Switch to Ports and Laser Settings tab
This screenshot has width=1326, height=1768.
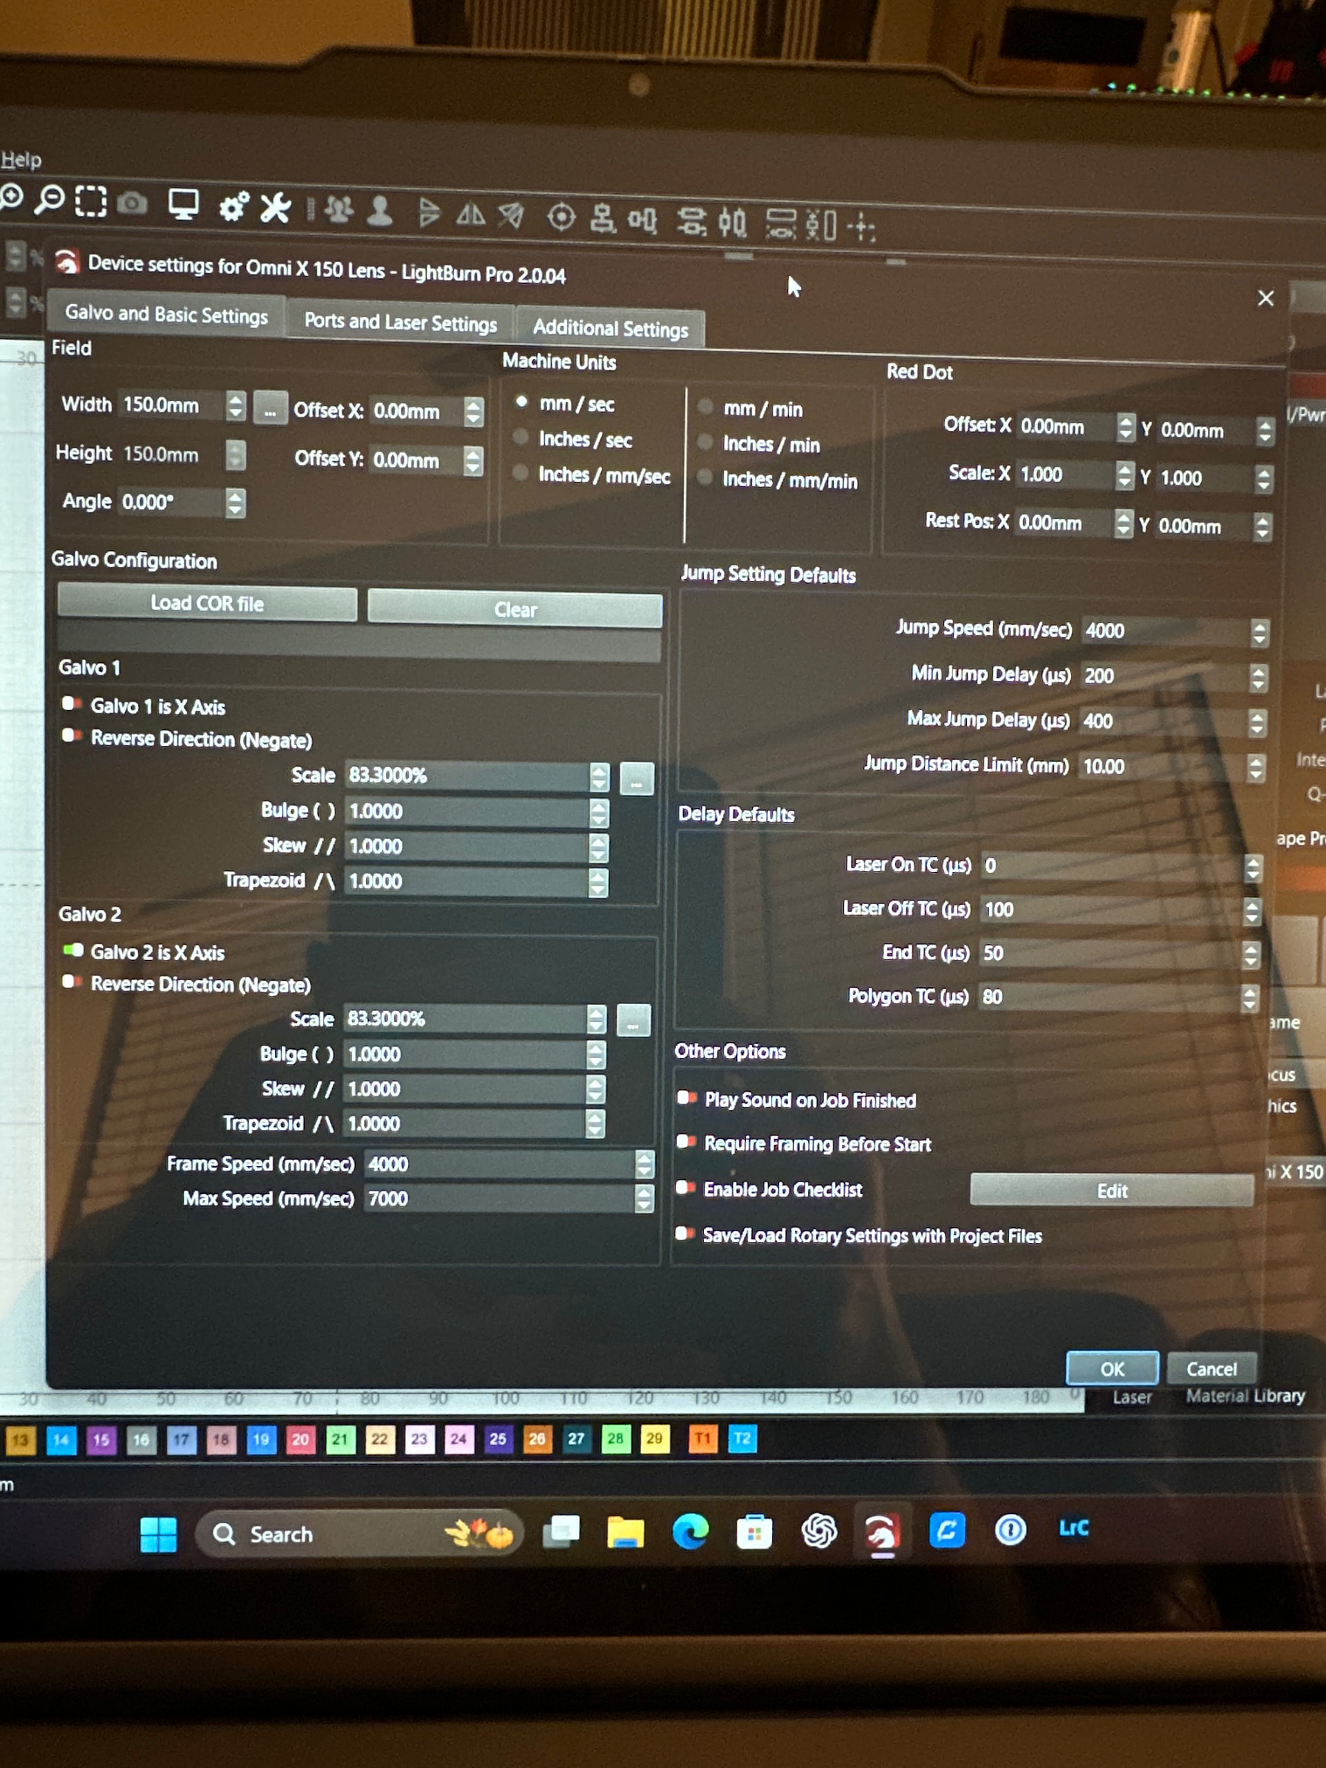coord(401,322)
